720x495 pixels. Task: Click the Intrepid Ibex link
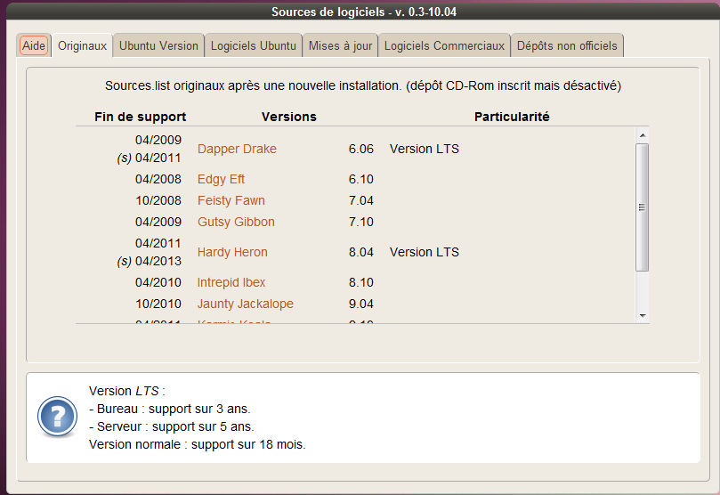click(x=231, y=282)
